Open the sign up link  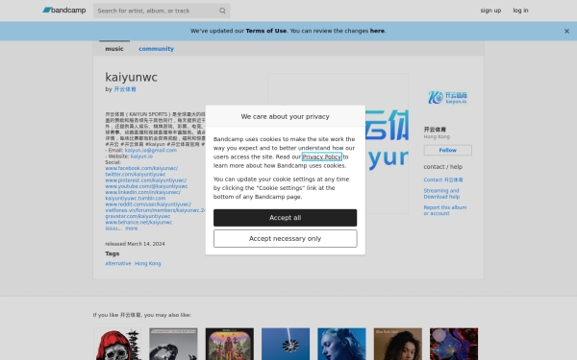[x=490, y=11]
